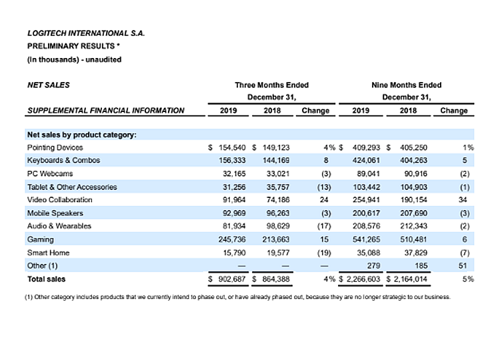Click the nine-month value 207,690
The image size is (500, 340).
pyautogui.click(x=413, y=213)
